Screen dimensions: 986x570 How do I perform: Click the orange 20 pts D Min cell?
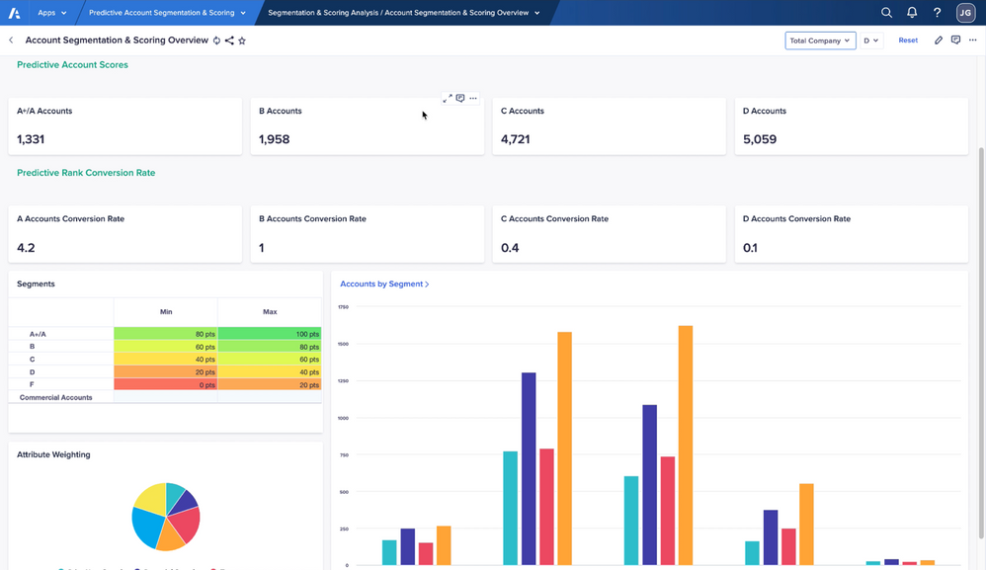coord(166,372)
